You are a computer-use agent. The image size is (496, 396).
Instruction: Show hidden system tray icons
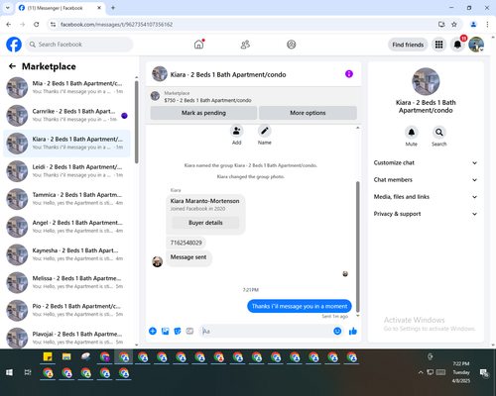pos(421,372)
